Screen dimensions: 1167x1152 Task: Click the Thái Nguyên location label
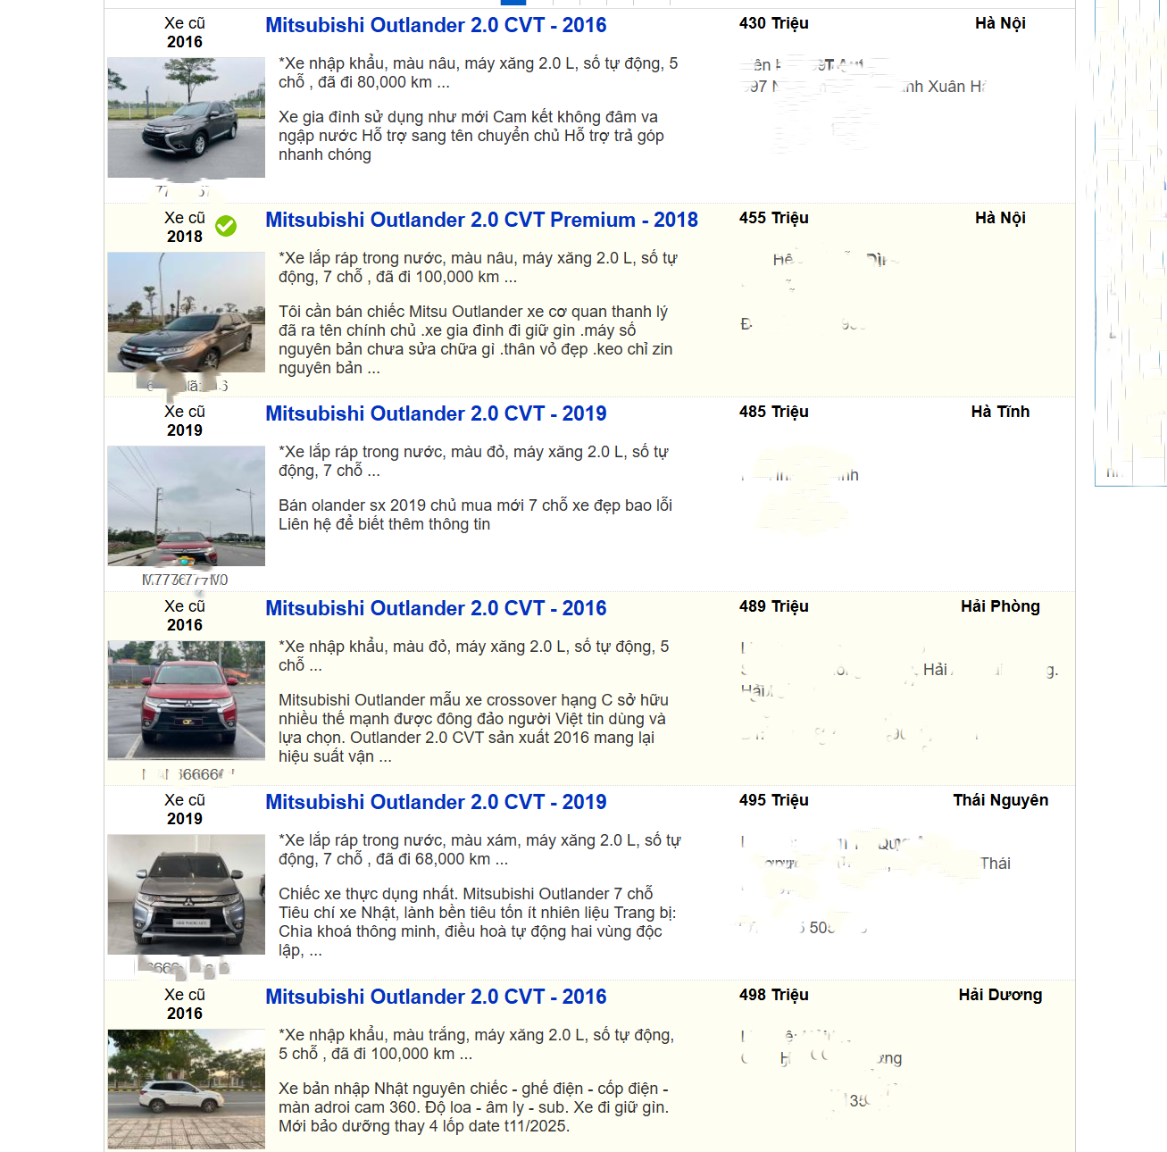tap(1000, 800)
